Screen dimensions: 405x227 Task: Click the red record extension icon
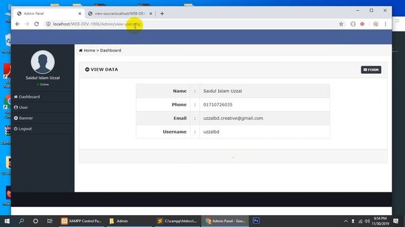click(363, 24)
